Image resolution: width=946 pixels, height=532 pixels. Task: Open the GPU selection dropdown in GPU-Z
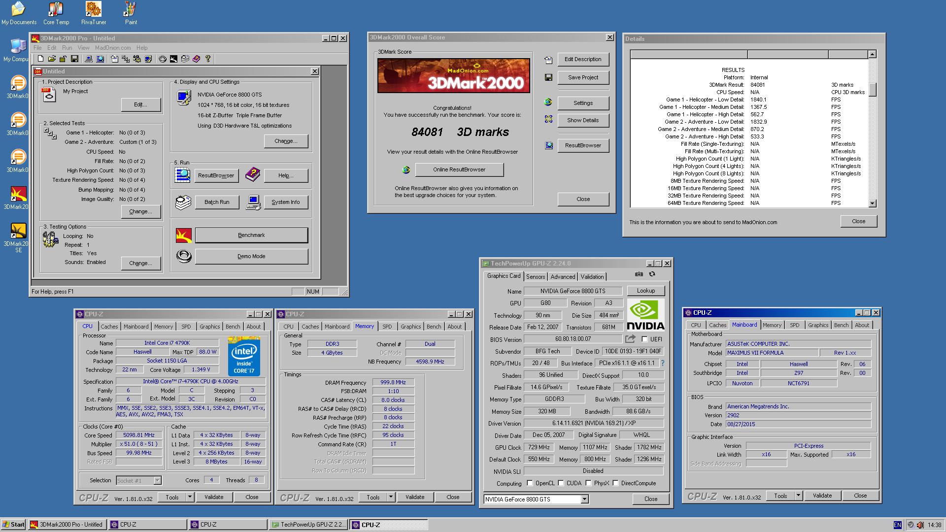pos(584,499)
